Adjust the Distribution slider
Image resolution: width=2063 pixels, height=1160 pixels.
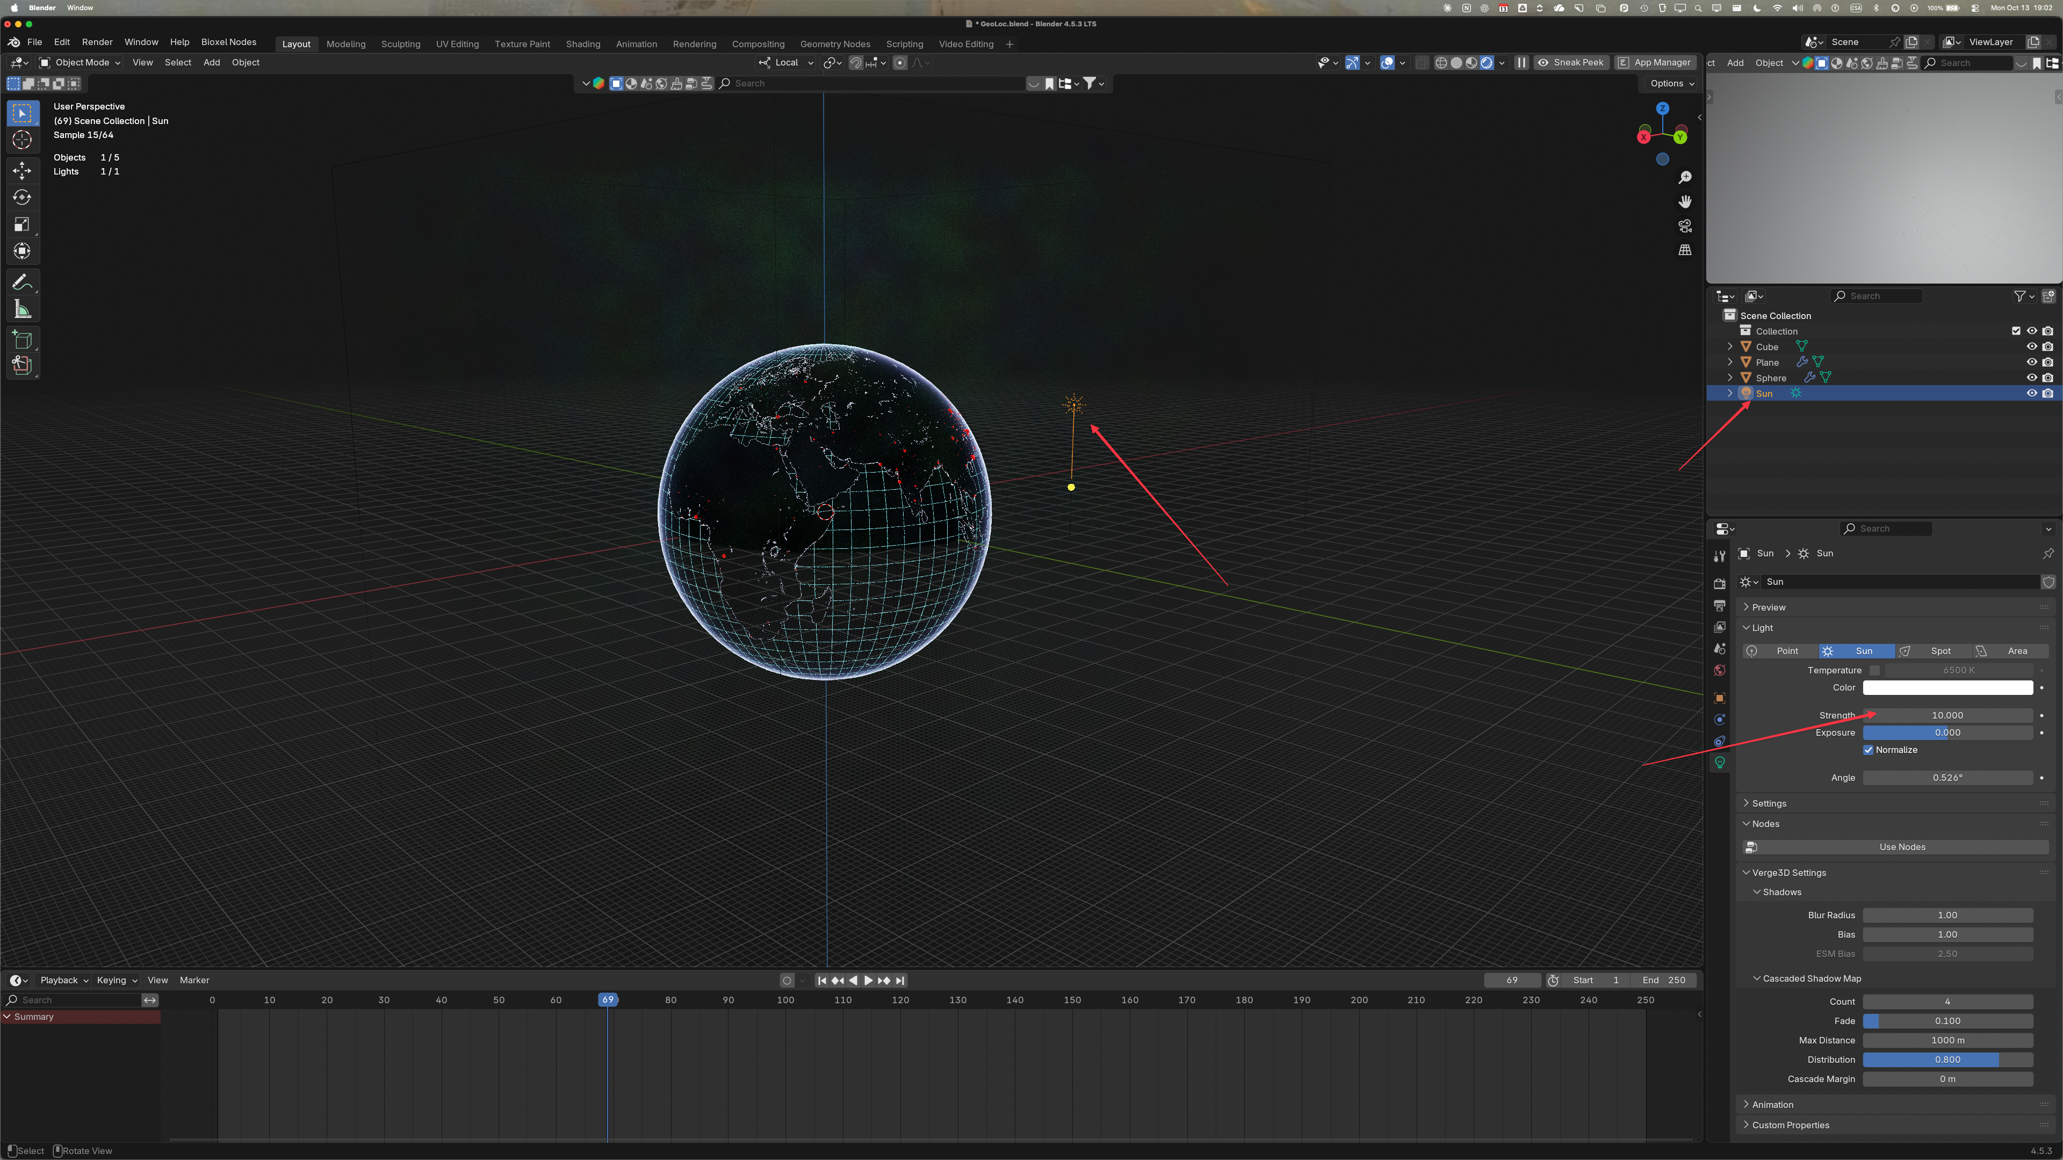coord(1947,1059)
